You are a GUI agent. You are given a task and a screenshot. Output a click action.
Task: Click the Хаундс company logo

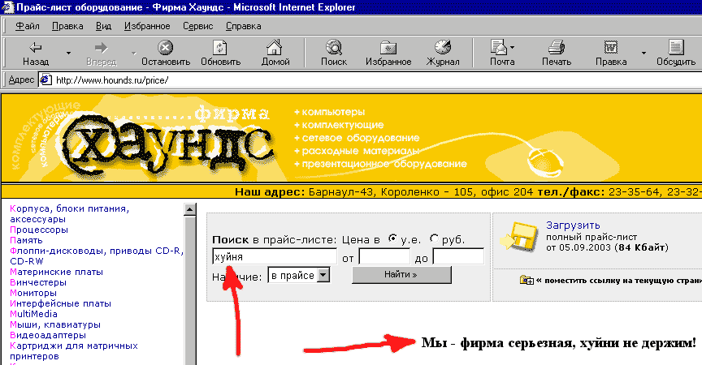tap(169, 145)
